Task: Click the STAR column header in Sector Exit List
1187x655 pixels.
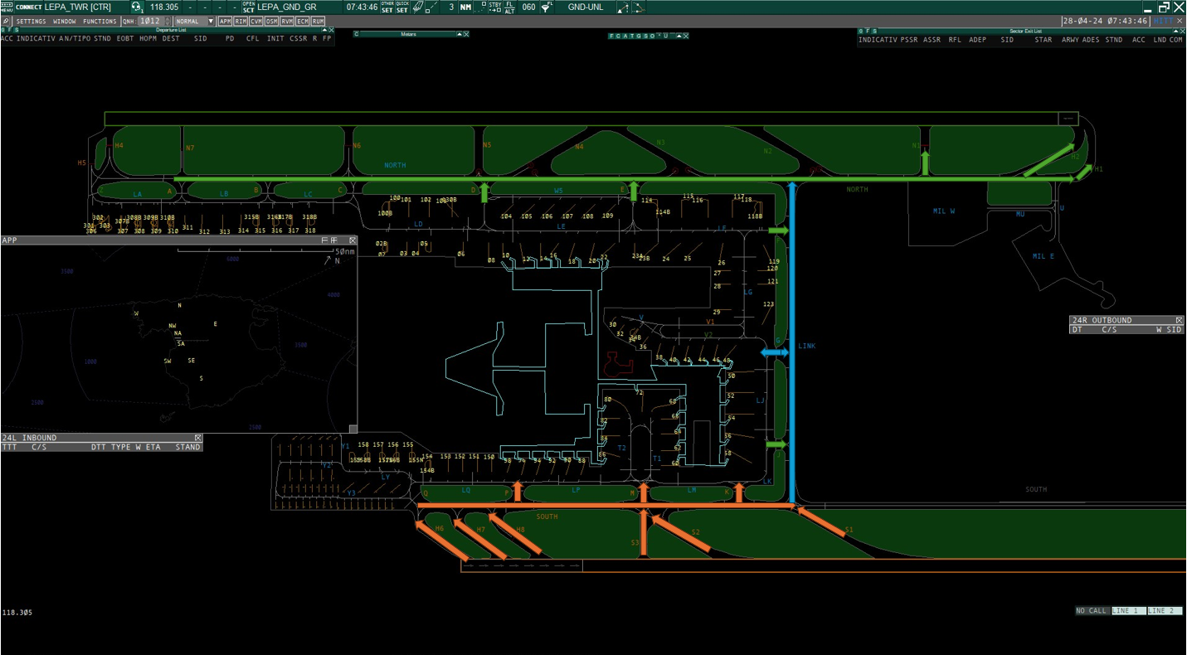Action: (1043, 39)
